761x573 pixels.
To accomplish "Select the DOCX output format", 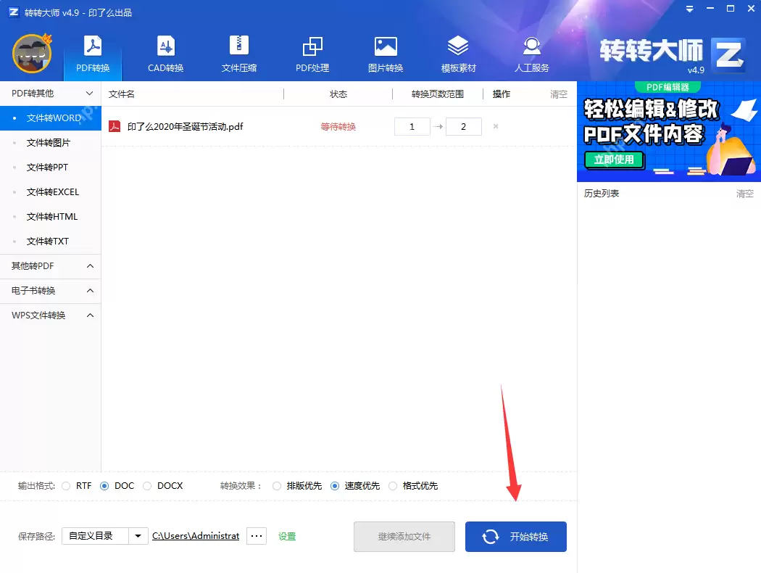I will (x=149, y=486).
